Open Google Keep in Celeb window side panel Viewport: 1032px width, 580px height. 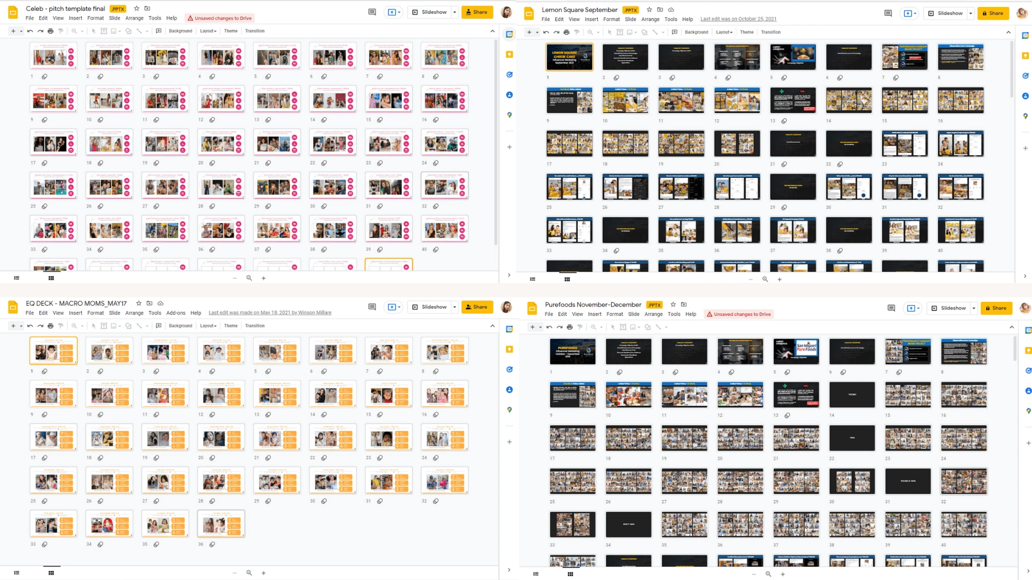click(x=510, y=55)
